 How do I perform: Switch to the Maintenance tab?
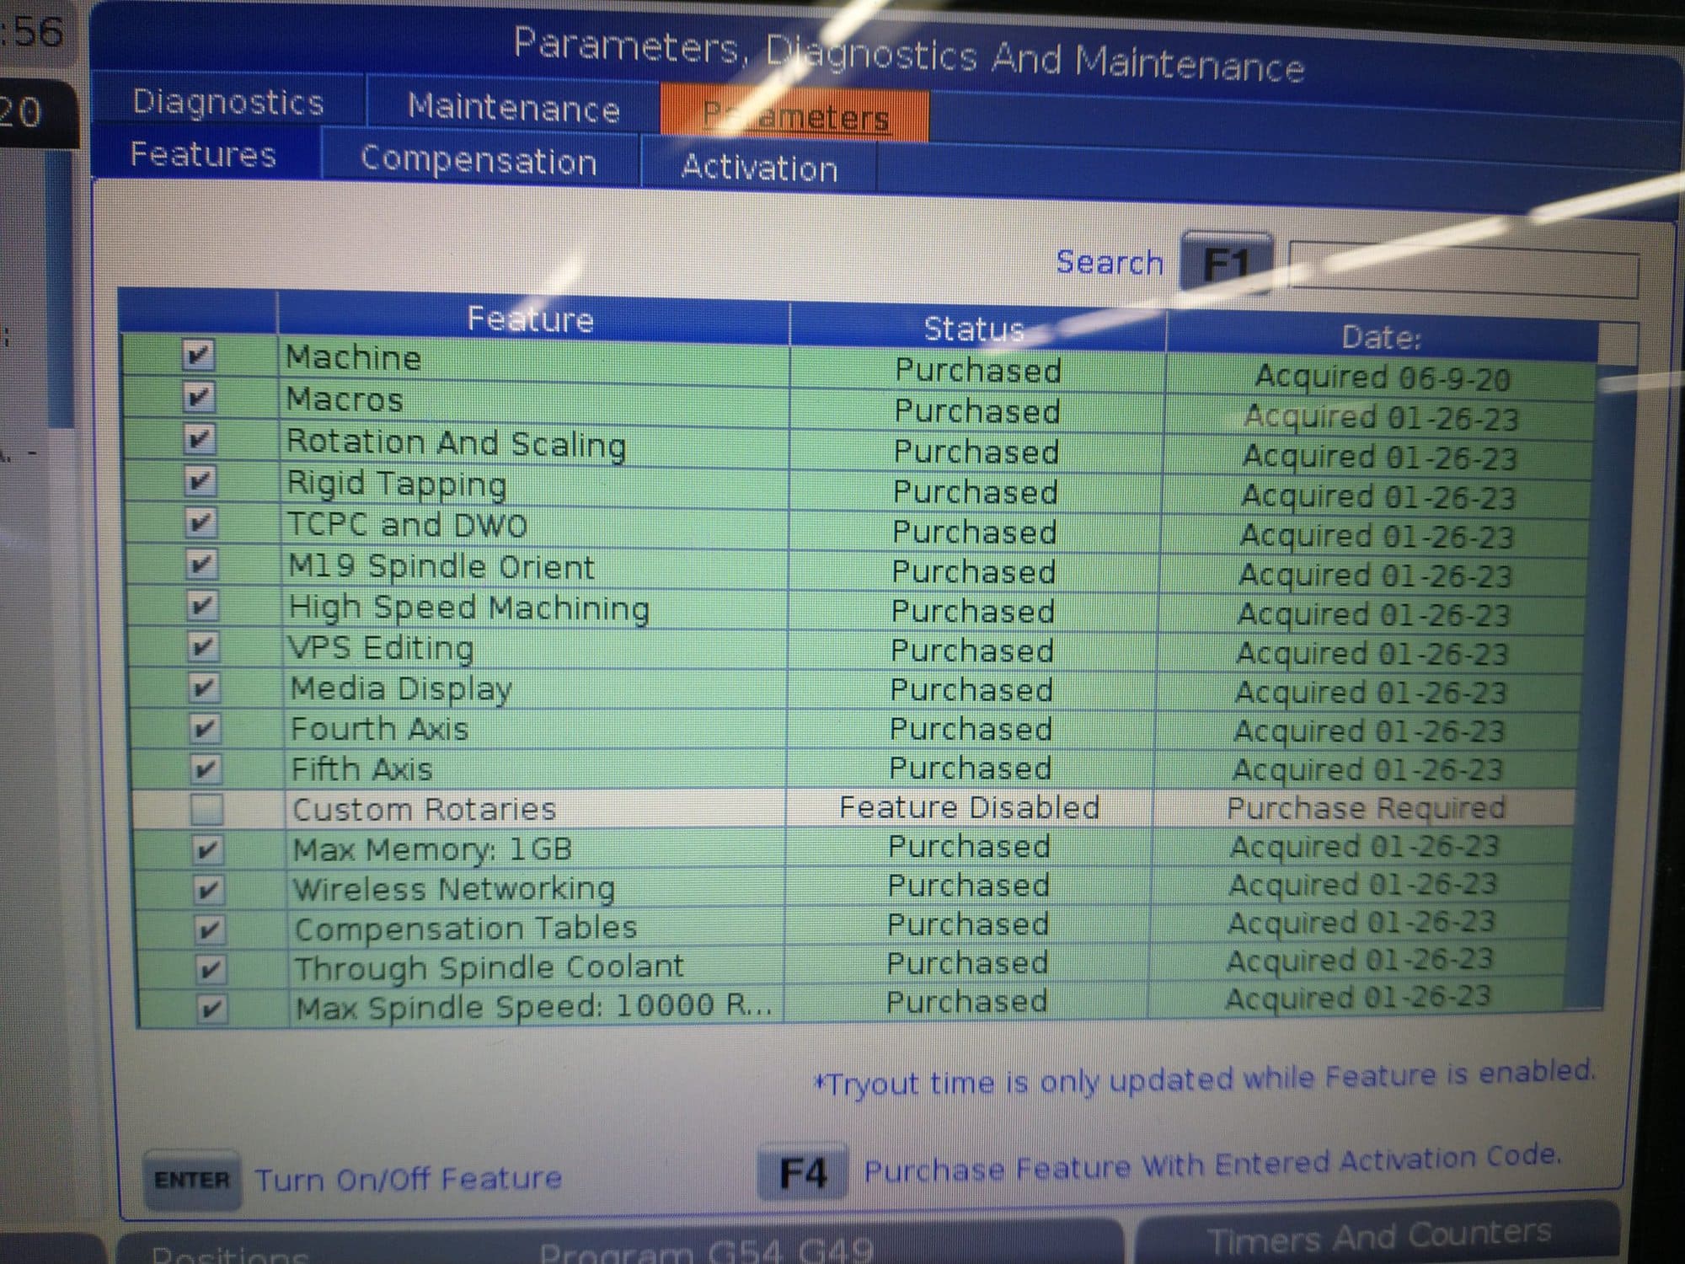[x=513, y=108]
